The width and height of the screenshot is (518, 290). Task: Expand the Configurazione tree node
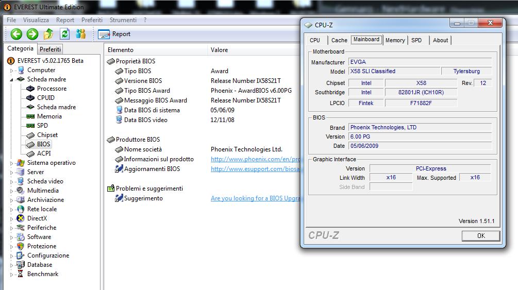11,255
